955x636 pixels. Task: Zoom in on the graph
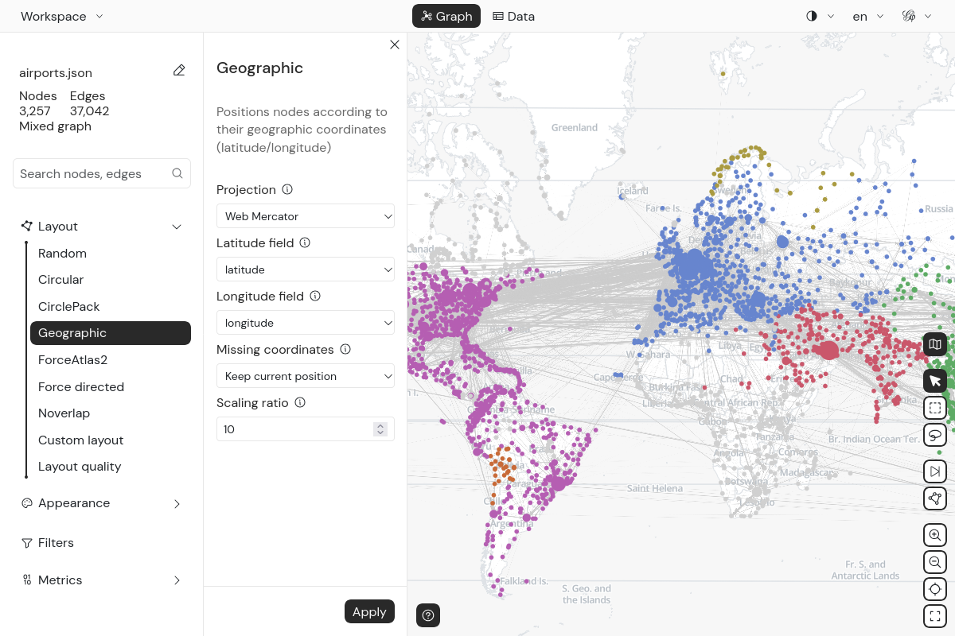[x=935, y=535]
